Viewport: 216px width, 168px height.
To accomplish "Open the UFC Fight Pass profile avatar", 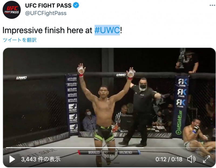I will click(x=12, y=10).
